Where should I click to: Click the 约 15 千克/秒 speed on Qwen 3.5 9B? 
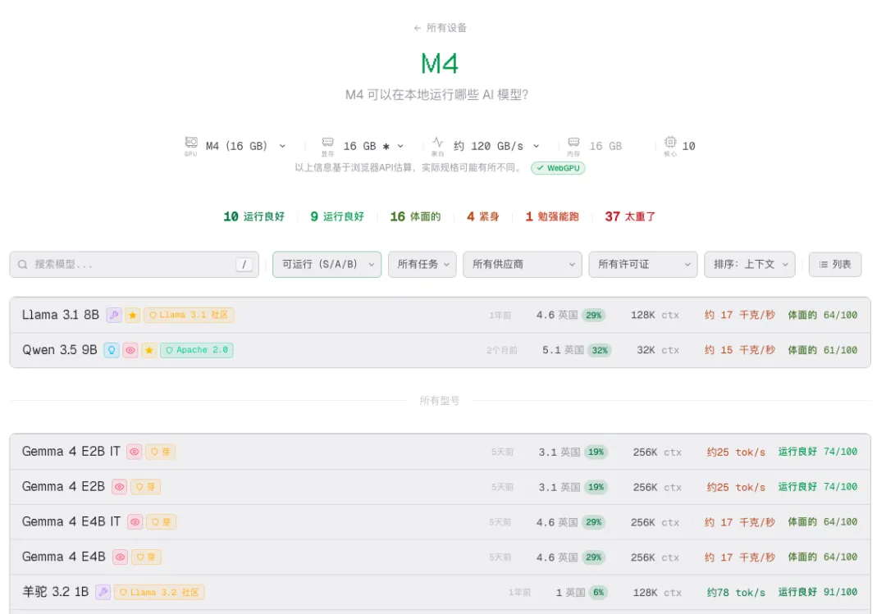point(740,350)
